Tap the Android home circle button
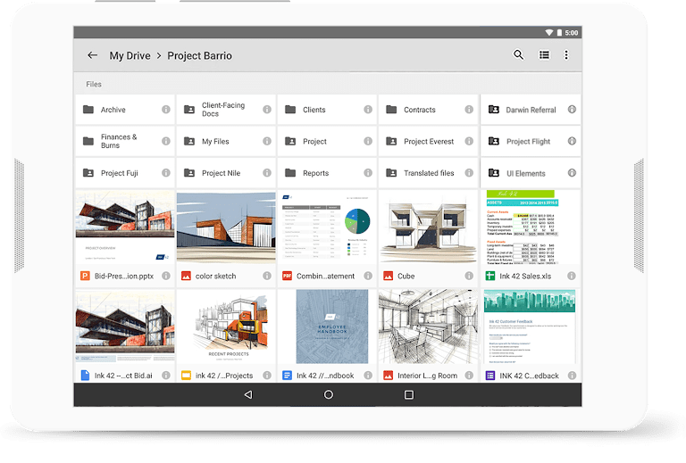Viewport: 686px width, 463px height. pyautogui.click(x=329, y=395)
